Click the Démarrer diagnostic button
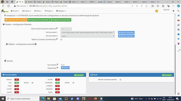The height and width of the screenshot is (101, 181). (x=65, y=68)
